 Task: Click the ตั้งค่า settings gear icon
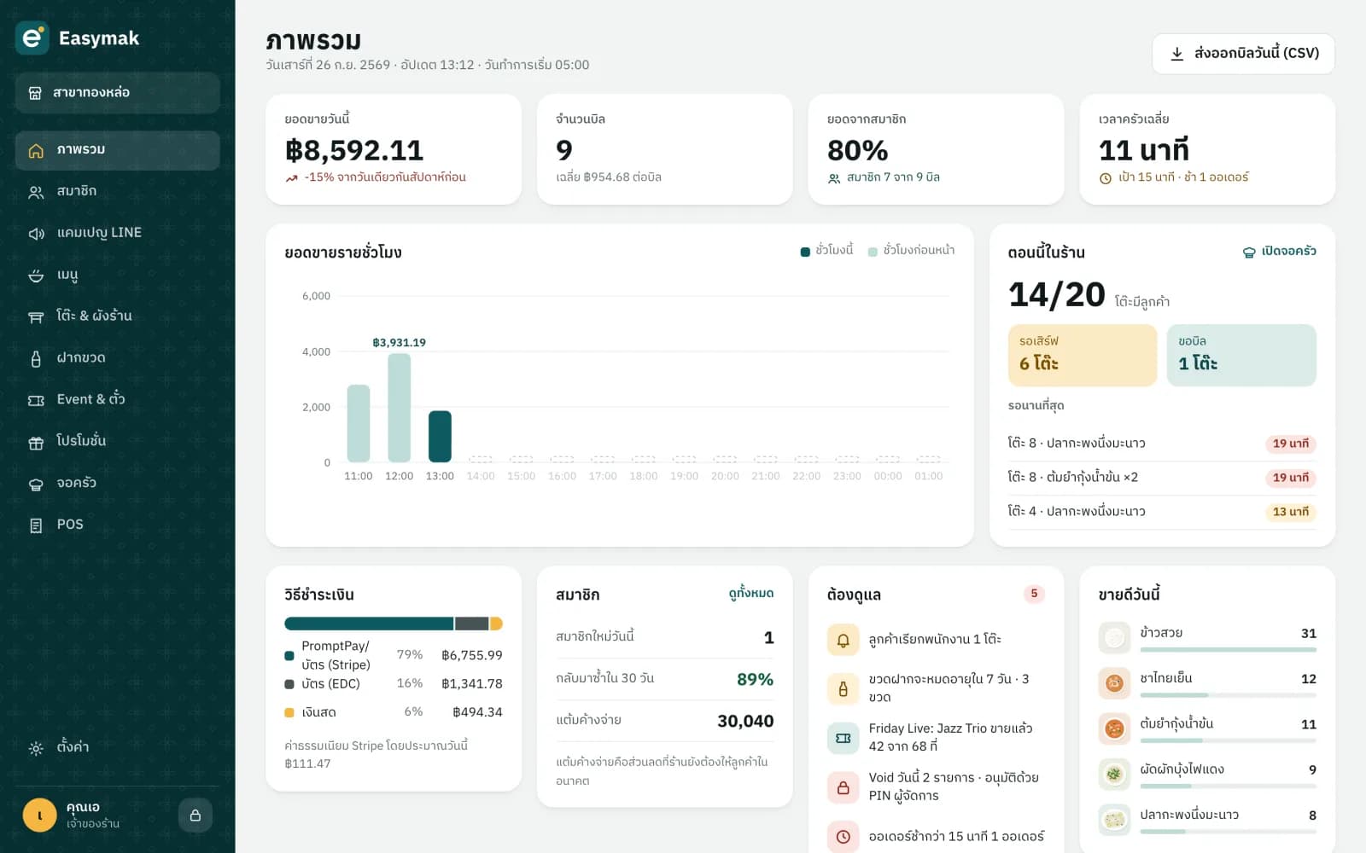click(36, 748)
